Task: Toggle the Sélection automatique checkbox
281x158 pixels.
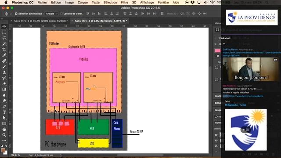Action: point(16,14)
